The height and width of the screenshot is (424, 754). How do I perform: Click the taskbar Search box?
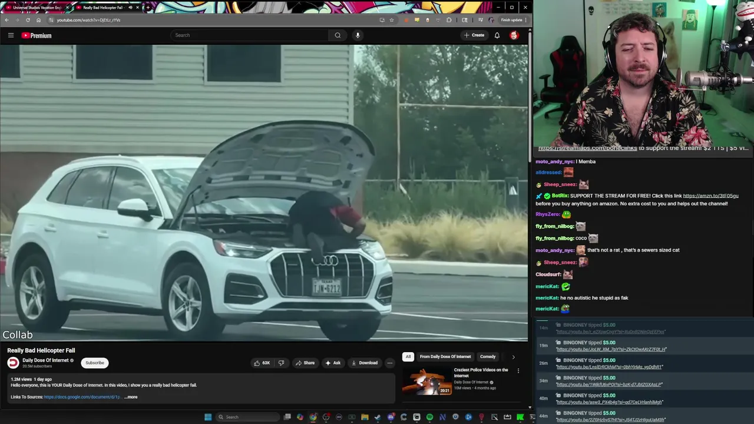(x=247, y=417)
